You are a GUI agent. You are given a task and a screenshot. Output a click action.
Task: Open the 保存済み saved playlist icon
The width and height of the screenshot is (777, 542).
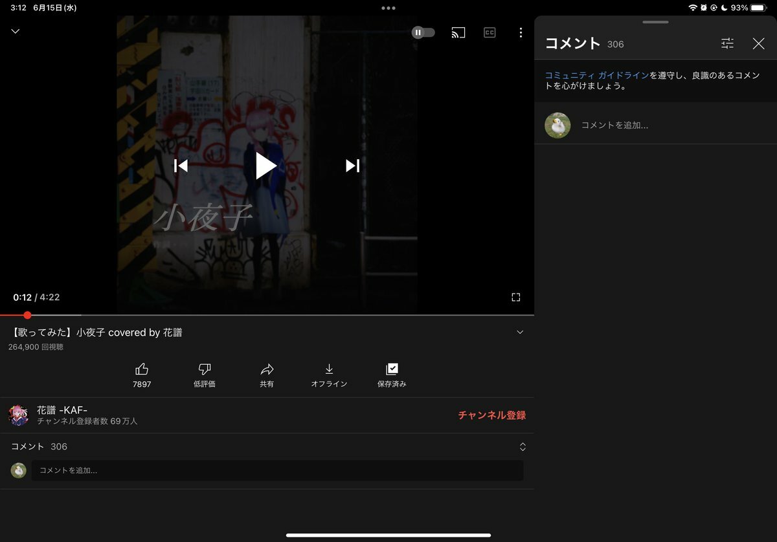point(392,369)
